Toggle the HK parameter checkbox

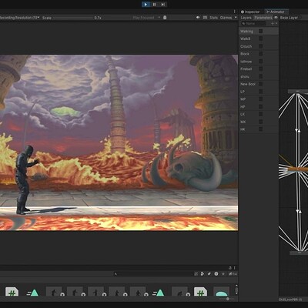click(260, 129)
